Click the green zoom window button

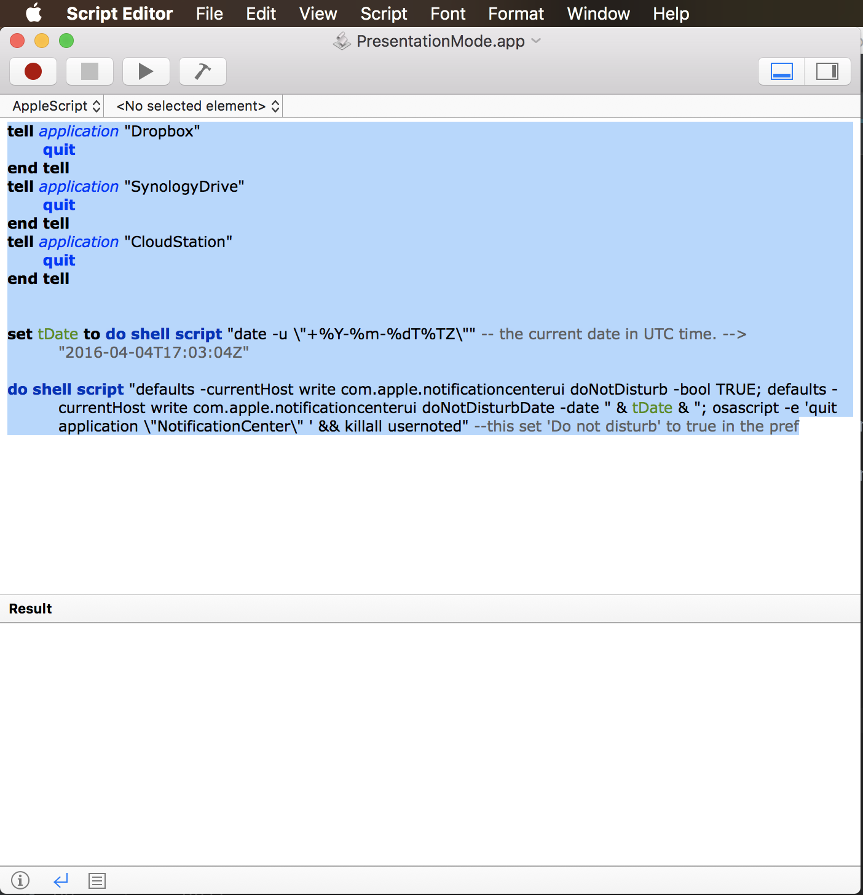click(66, 41)
